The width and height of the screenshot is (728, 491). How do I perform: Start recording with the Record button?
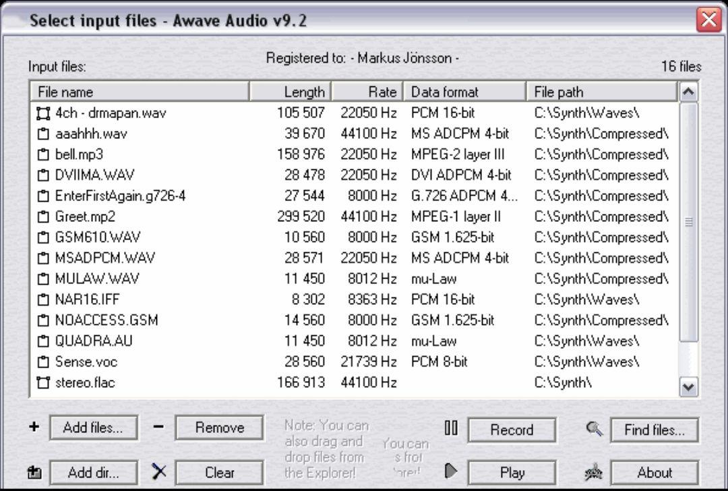[x=512, y=430]
